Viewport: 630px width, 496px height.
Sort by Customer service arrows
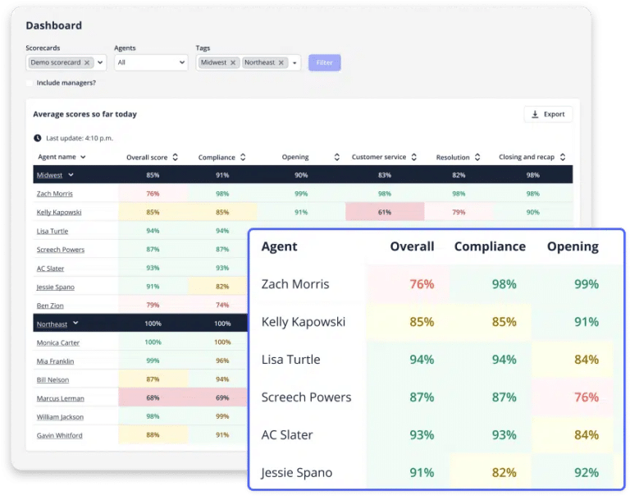(413, 158)
